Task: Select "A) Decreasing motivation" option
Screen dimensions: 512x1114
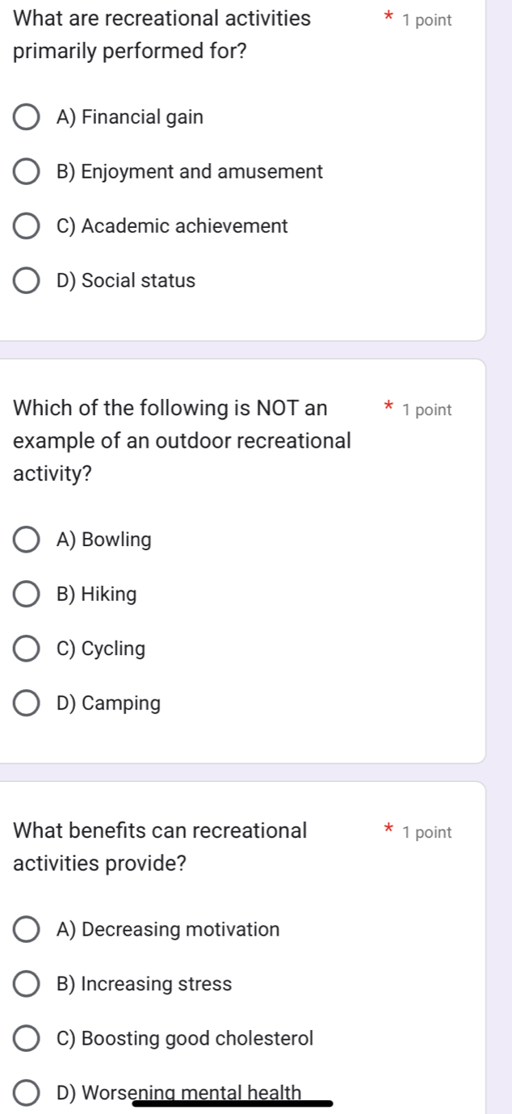Action: (x=27, y=929)
